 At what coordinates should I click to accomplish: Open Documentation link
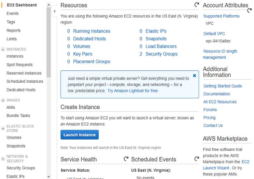[x=217, y=94]
